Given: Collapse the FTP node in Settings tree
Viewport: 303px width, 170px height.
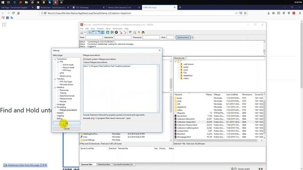Looking at the screenshot, I should 58,62.
